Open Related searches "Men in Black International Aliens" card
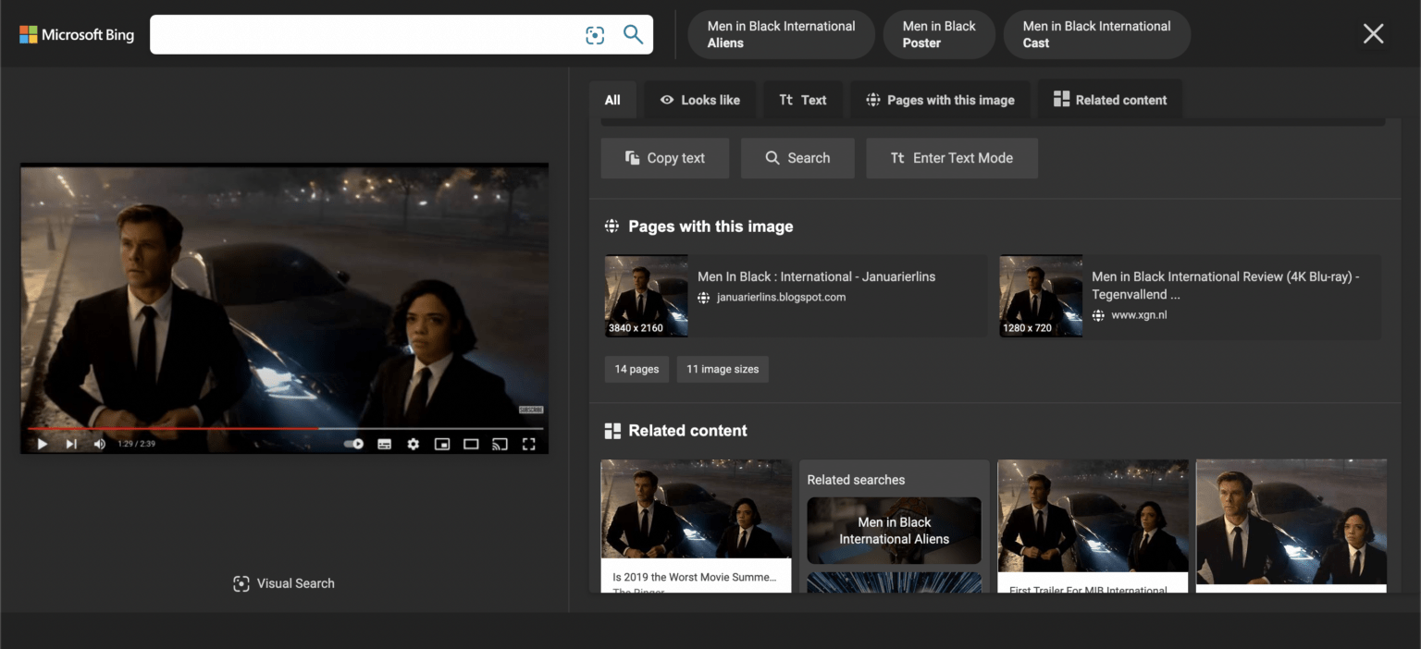The image size is (1421, 649). click(x=894, y=531)
